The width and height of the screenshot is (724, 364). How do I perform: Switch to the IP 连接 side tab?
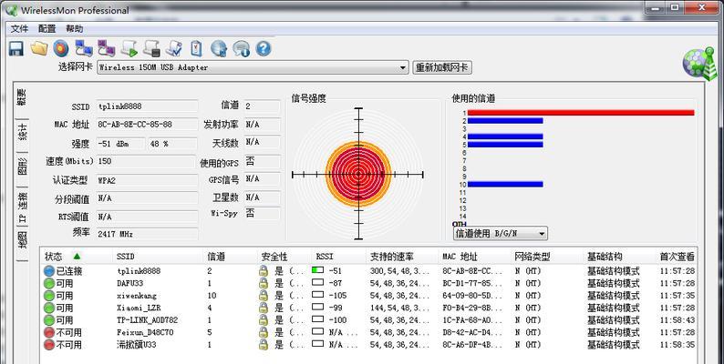tap(22, 207)
